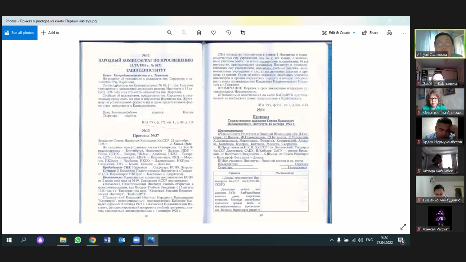Select Мендыганым Джамал's video thumbnail
The width and height of the screenshot is (466, 262).
[x=440, y=102]
